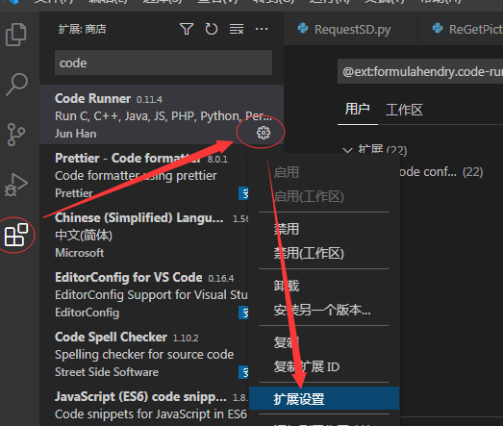
Task: Switch to 工作区 settings tab
Action: pyautogui.click(x=404, y=110)
